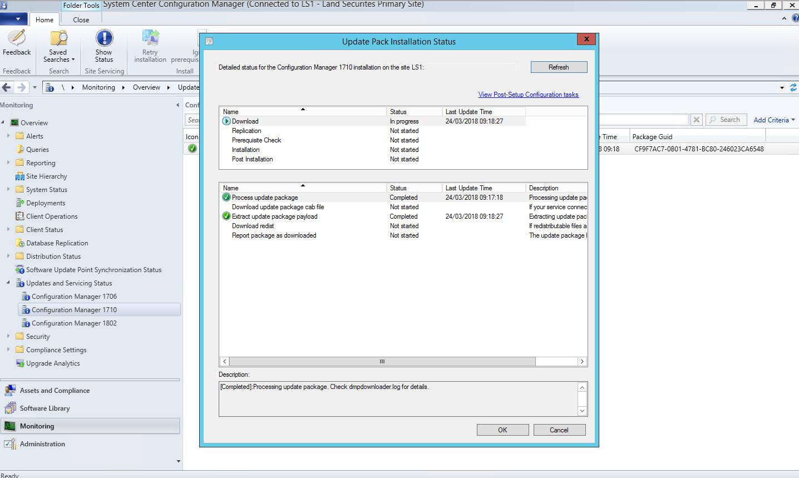799x478 pixels.
Task: Click the Queries icon in the Monitoring tree
Action: pos(20,149)
